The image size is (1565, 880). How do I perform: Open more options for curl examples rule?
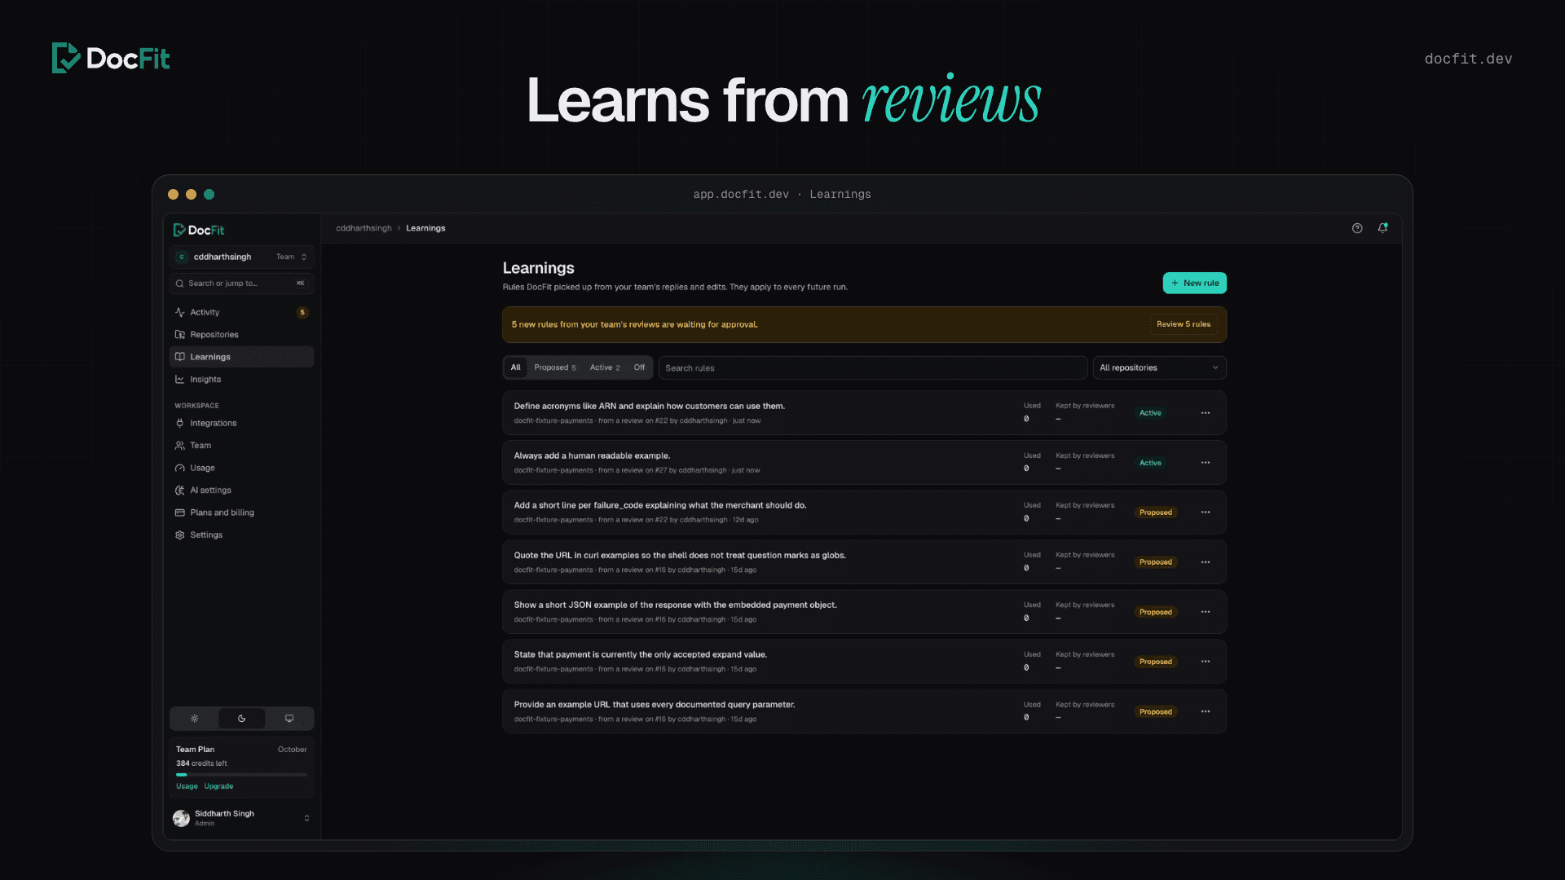click(x=1206, y=562)
